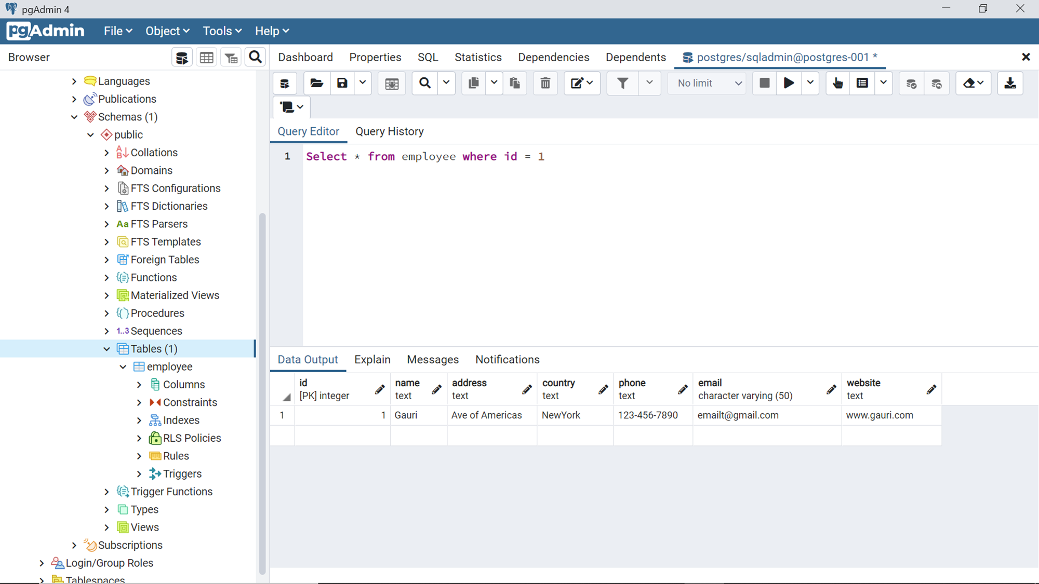The width and height of the screenshot is (1039, 584).
Task: Click the Filter rows funnel icon
Action: point(622,83)
